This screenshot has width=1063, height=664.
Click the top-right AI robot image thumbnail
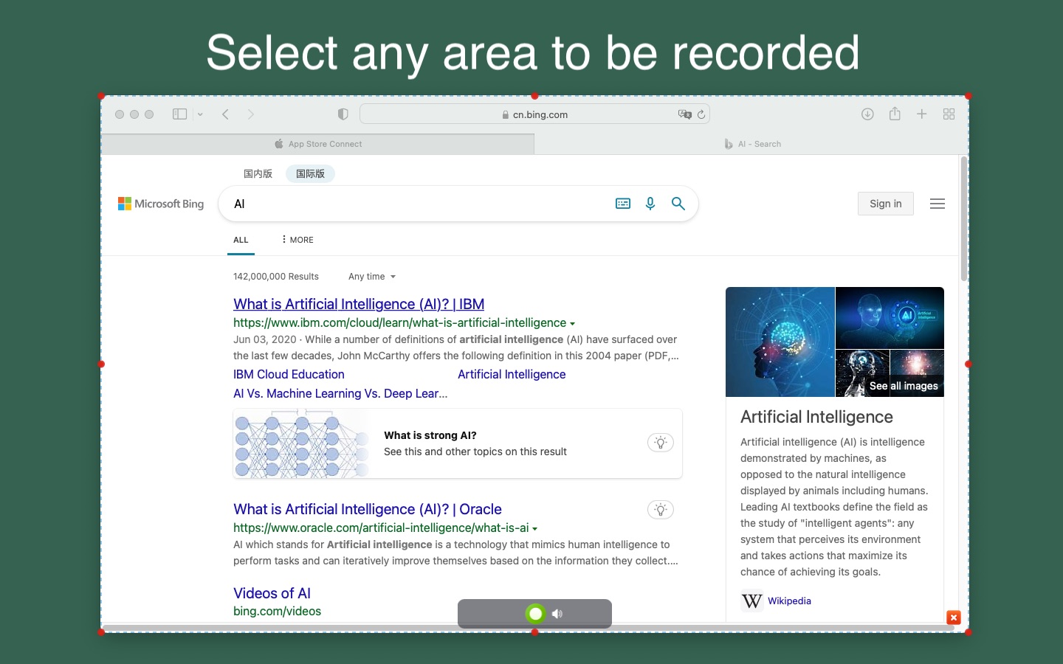[890, 317]
